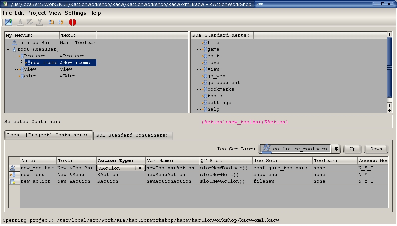
Task: Click the Toolbar column header
Action: [335, 161]
